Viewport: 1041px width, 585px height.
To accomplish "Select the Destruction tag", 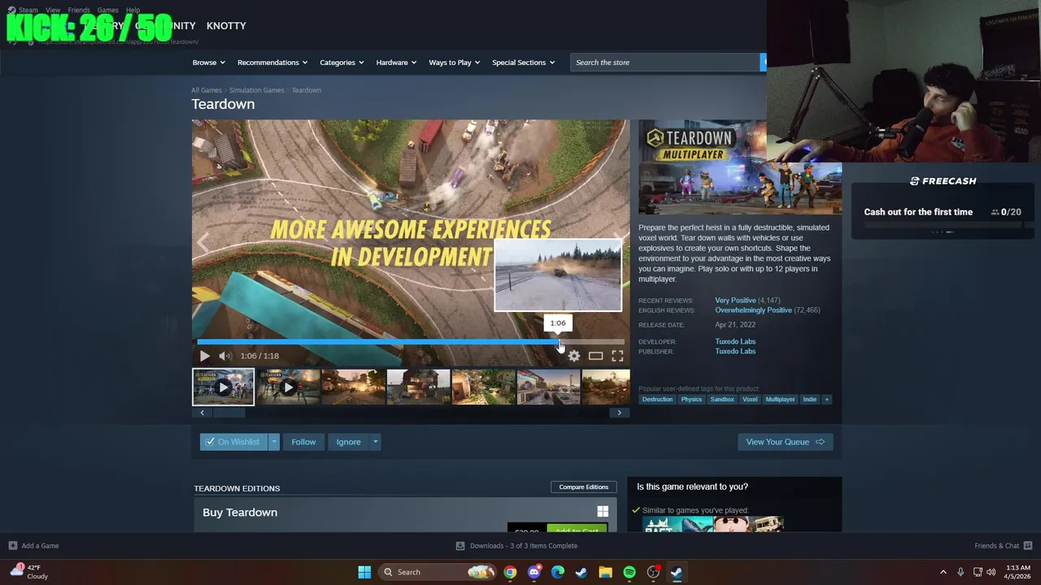I will click(x=657, y=399).
